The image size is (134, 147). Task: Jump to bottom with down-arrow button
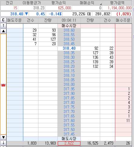[3, 143]
